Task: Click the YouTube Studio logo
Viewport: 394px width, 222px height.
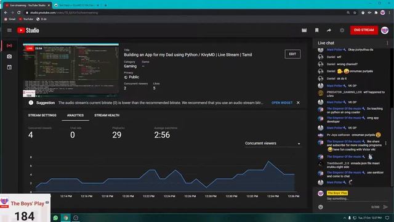Action: click(x=28, y=30)
